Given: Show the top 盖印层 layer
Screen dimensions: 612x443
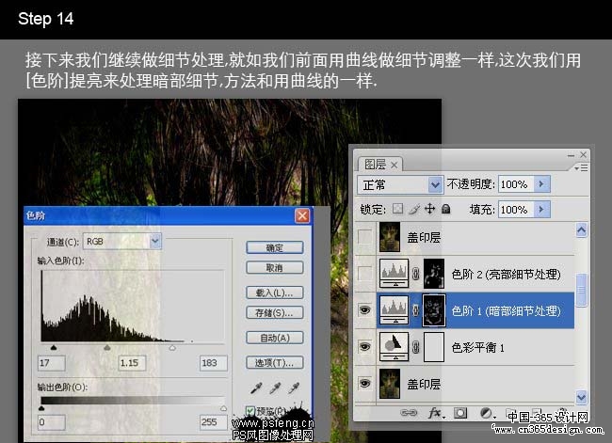Looking at the screenshot, I should (x=365, y=236).
